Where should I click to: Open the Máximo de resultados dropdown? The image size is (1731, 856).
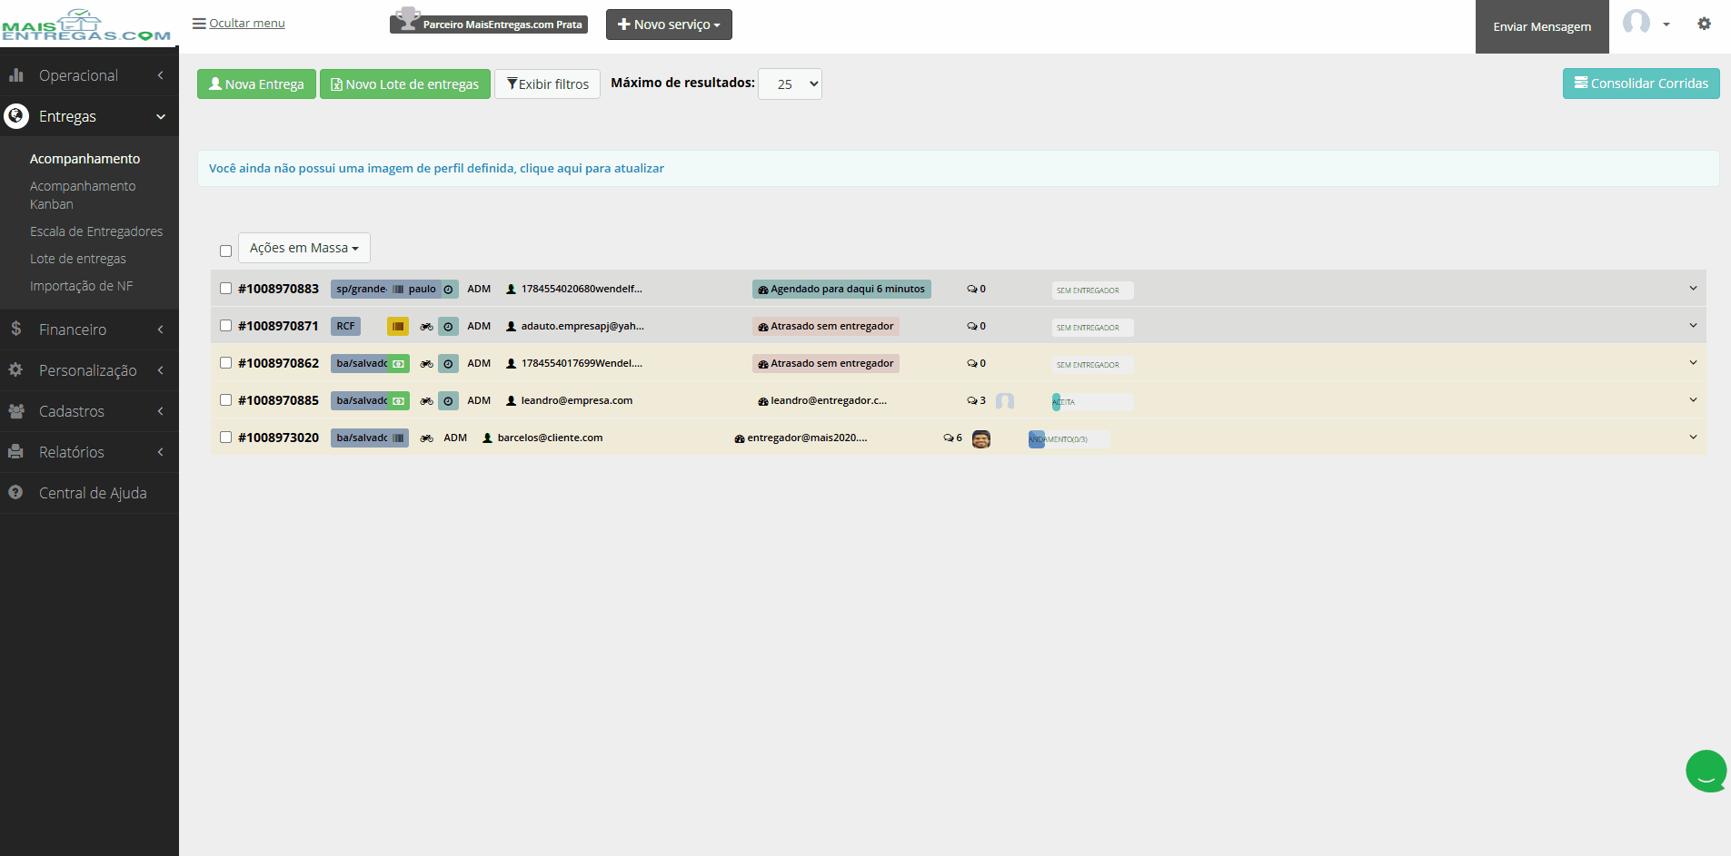[790, 84]
